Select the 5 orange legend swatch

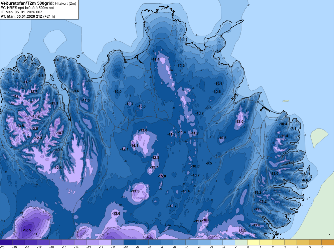(315, 242)
